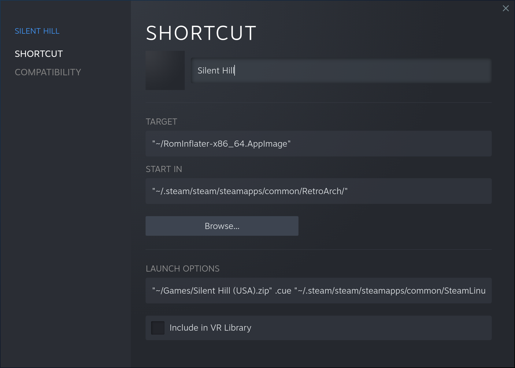Edit the Launch Options field

click(319, 291)
